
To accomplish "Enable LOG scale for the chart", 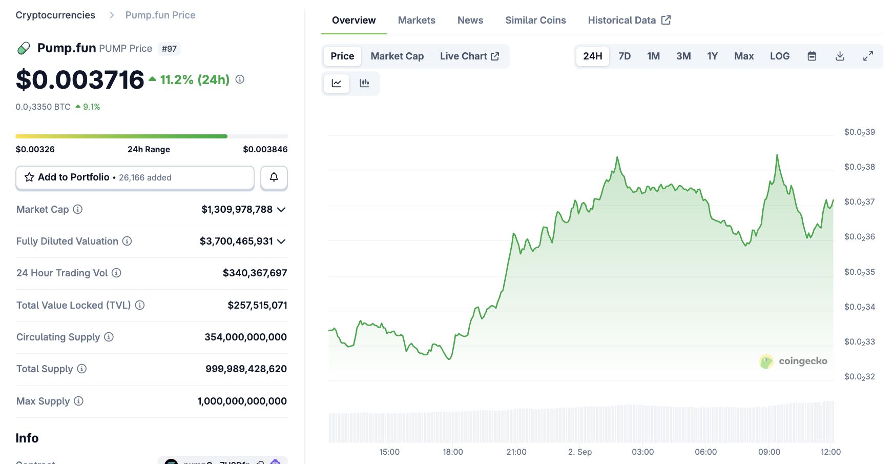I will pyautogui.click(x=780, y=56).
